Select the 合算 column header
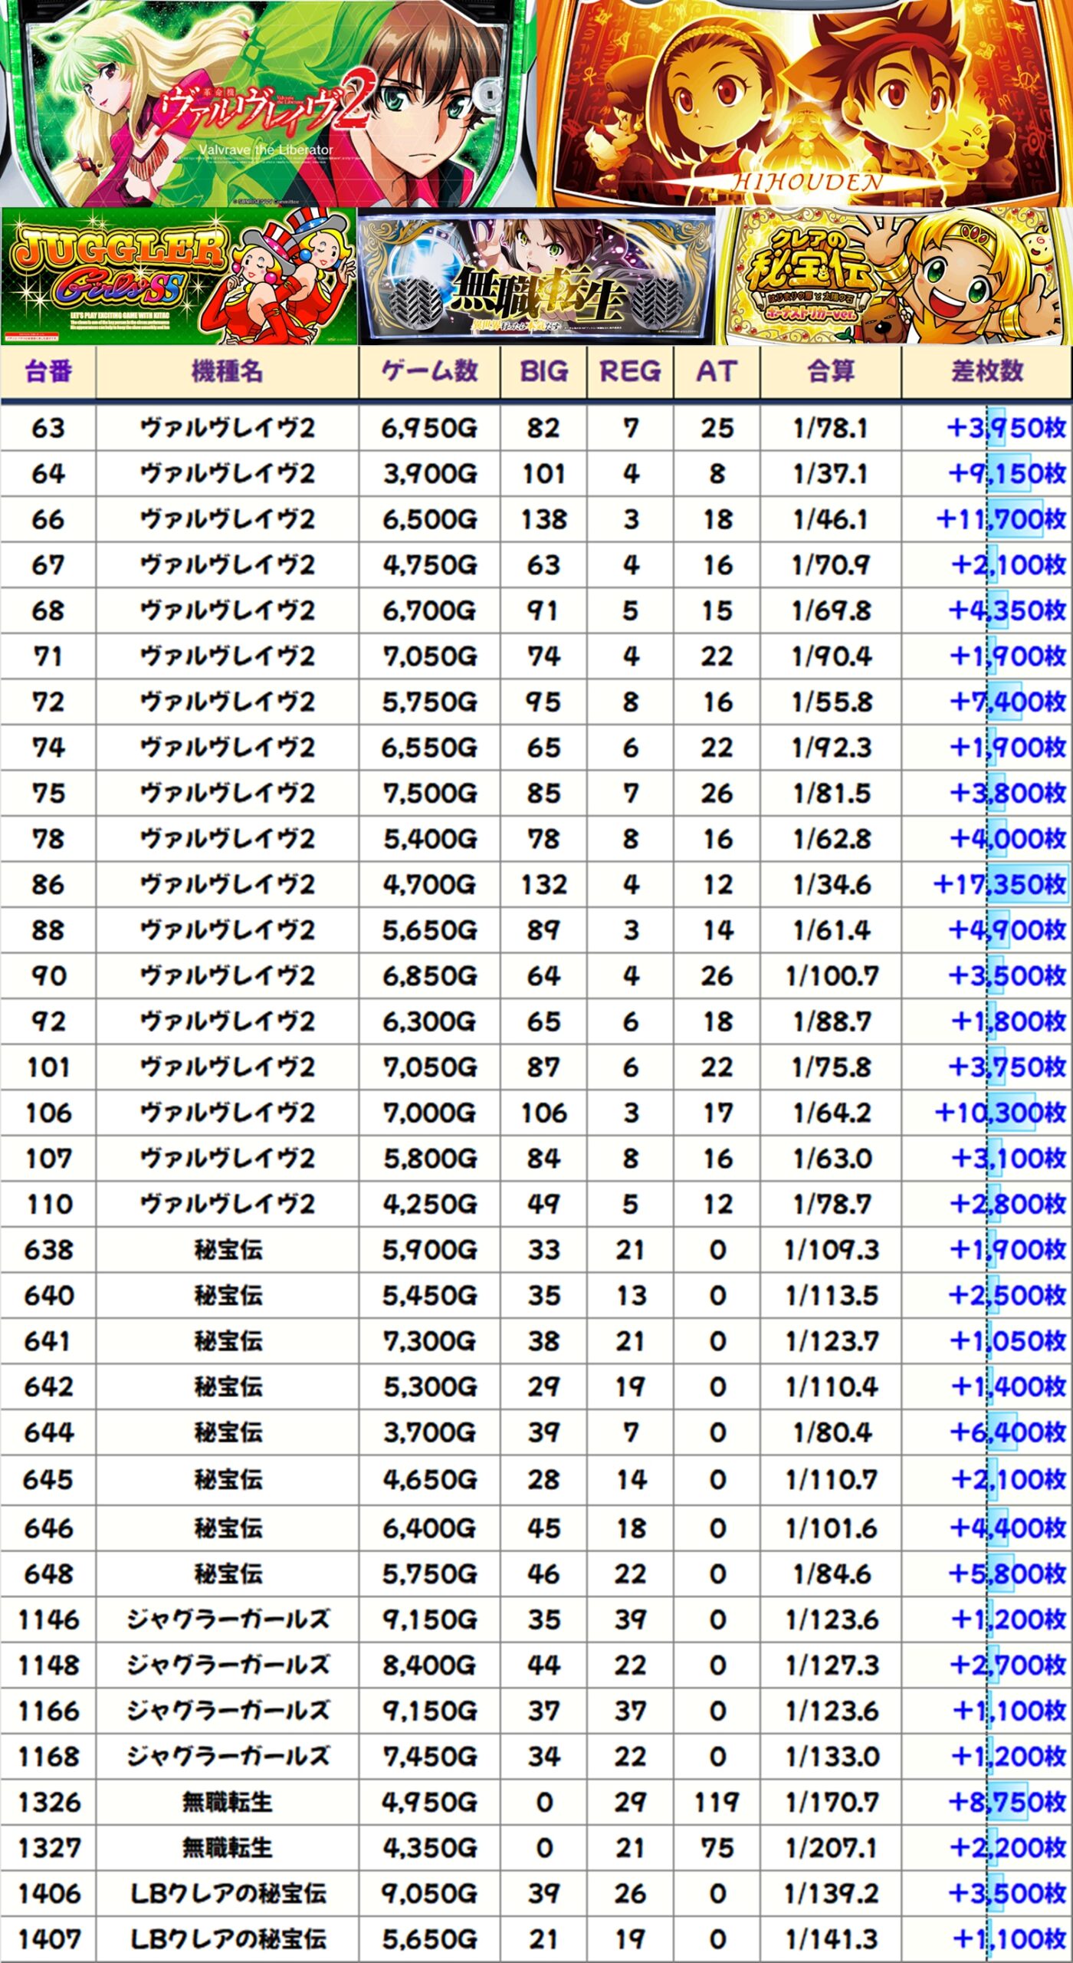Screen dimensions: 1073x1963 (x=831, y=372)
